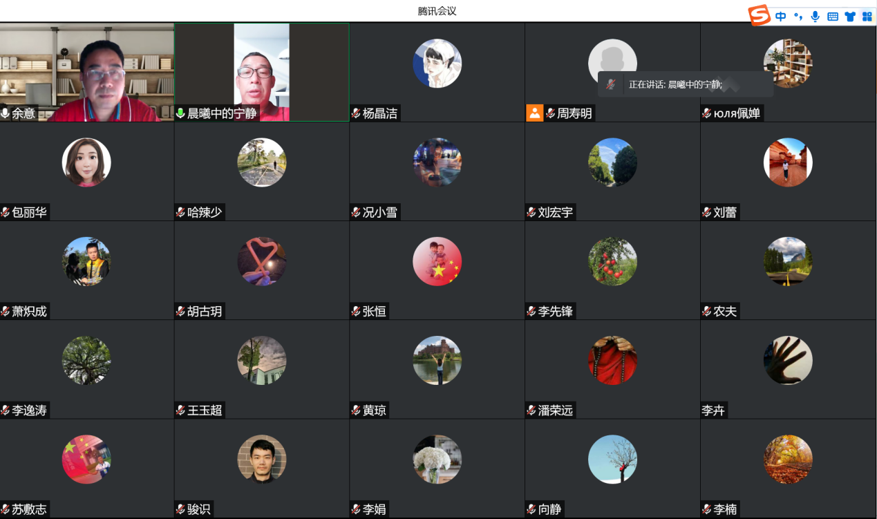Click 张恒's flag avatar
The height and width of the screenshot is (519, 877).
(x=437, y=261)
